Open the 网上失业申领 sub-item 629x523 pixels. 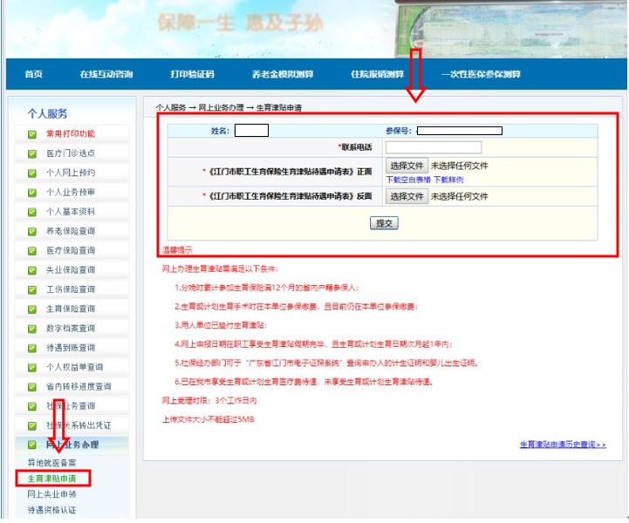tap(51, 494)
